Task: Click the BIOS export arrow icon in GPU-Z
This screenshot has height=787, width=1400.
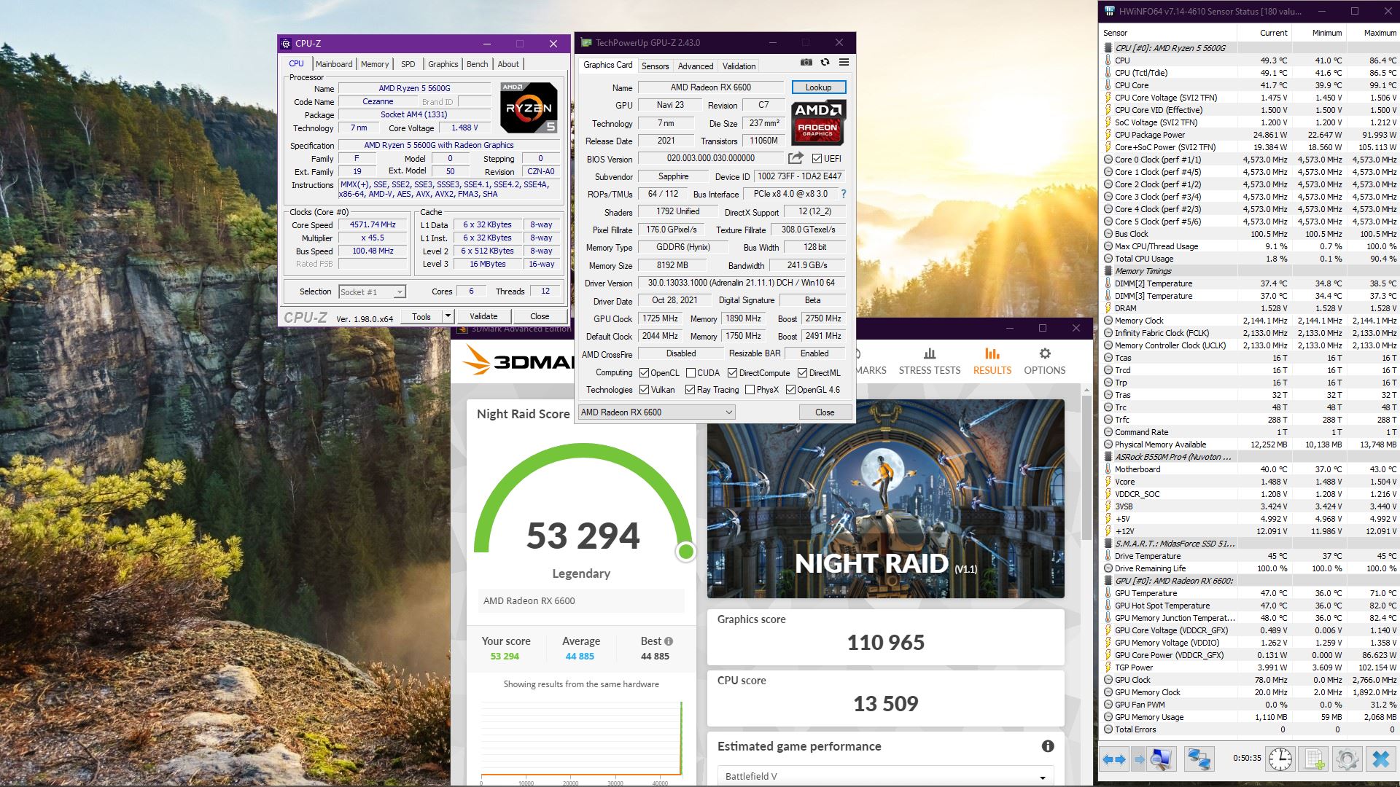Action: point(796,158)
